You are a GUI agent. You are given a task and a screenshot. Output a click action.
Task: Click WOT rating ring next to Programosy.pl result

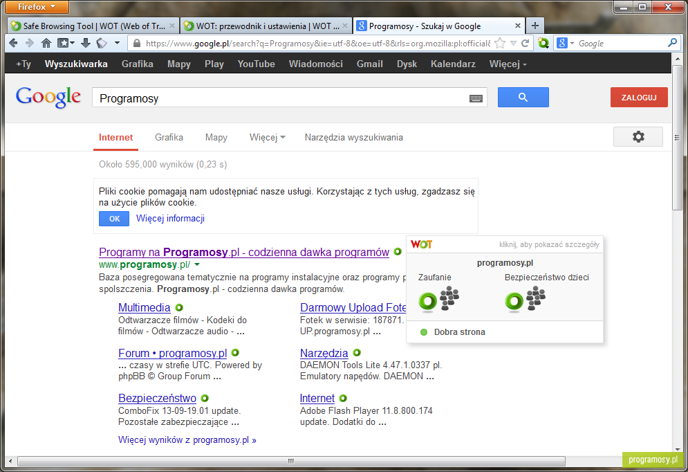[398, 252]
